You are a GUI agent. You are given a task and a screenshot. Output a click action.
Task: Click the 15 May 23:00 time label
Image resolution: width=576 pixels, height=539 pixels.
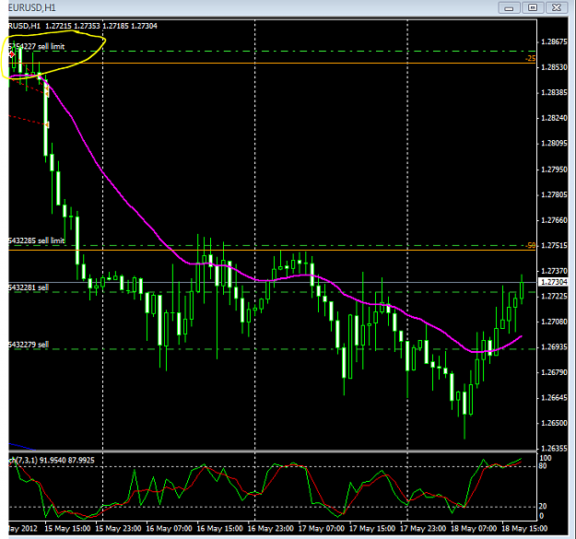(118, 528)
